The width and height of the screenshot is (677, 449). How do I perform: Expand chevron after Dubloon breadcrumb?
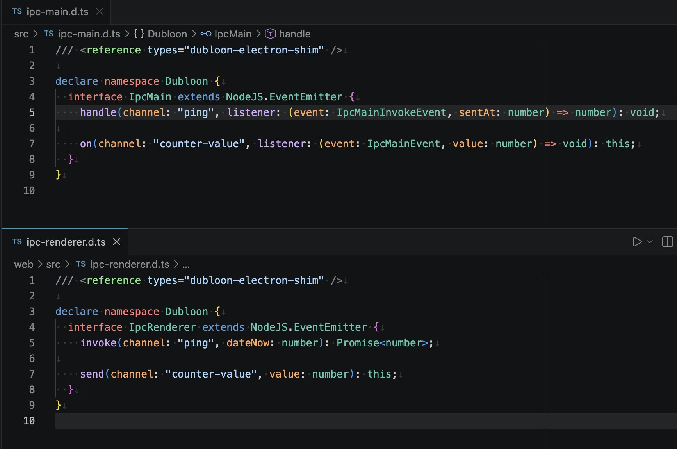tap(194, 34)
